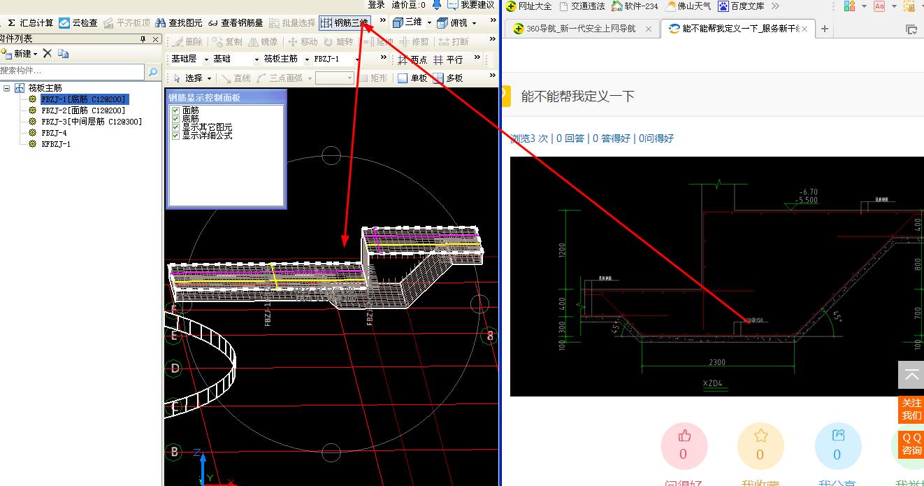Image resolution: width=924 pixels, height=486 pixels.
Task: Click the CAD drawing thumbnail on webpage
Action: click(x=717, y=276)
